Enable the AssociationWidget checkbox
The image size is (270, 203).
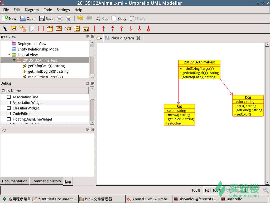[x=9, y=102]
